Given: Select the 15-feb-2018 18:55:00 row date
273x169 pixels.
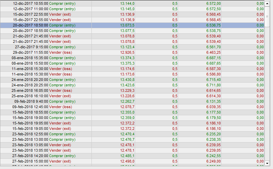Looking at the screenshot, I should 30,112.
